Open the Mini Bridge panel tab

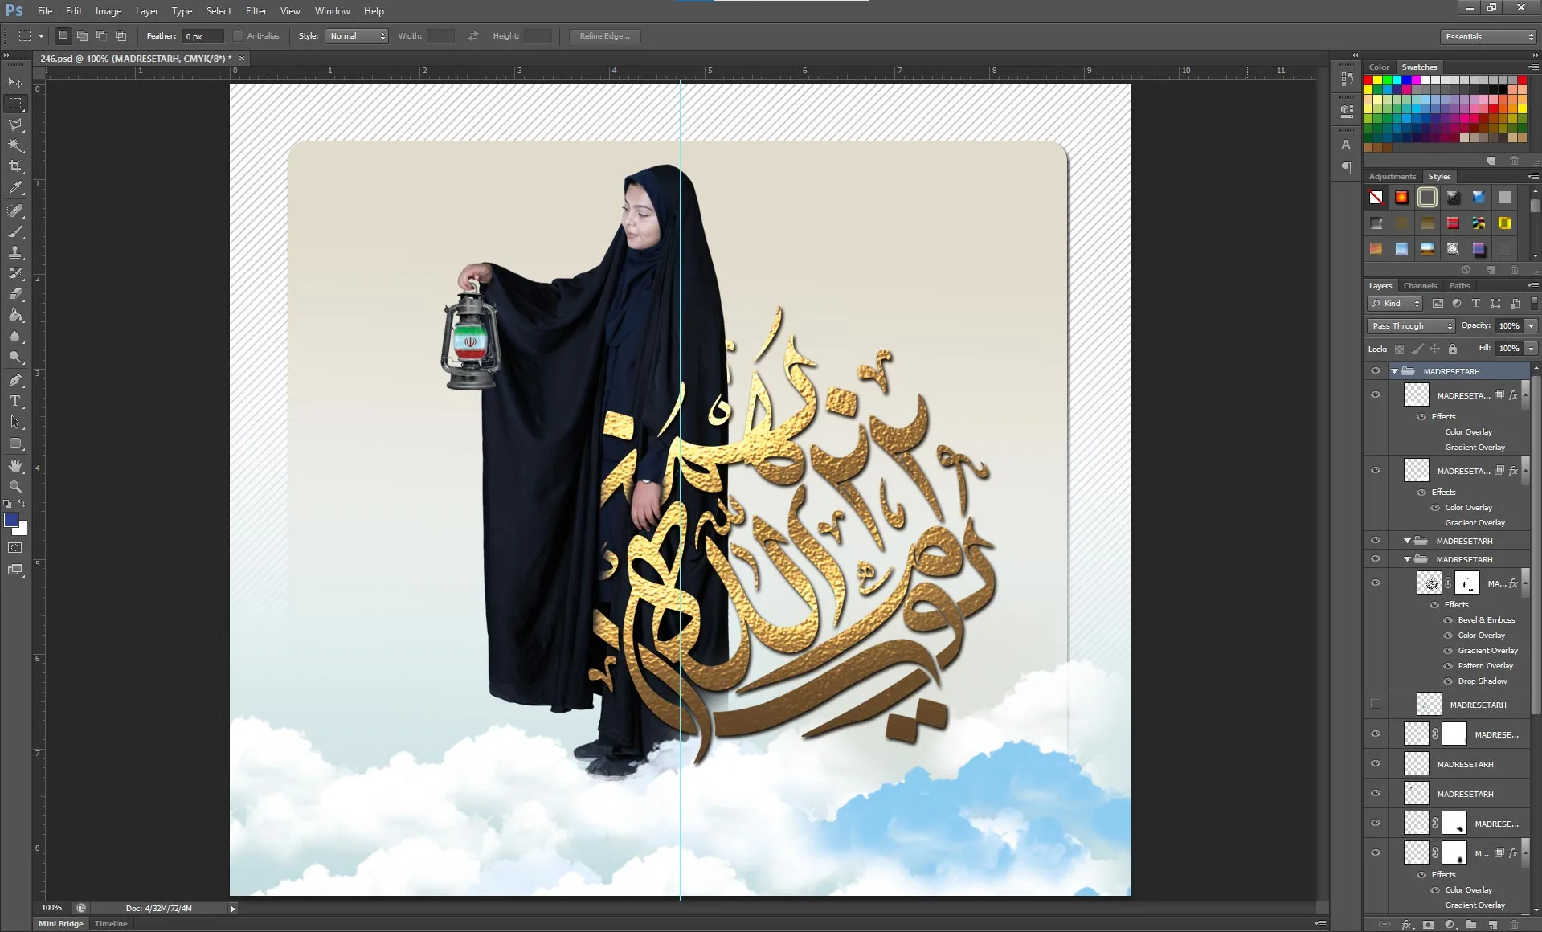61,924
